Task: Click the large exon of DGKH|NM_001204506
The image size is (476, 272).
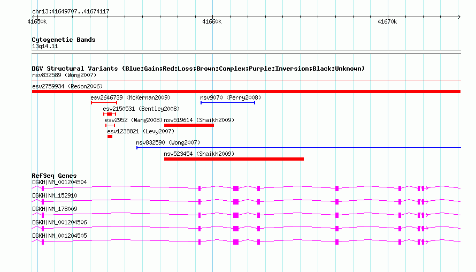Action: 236,229
